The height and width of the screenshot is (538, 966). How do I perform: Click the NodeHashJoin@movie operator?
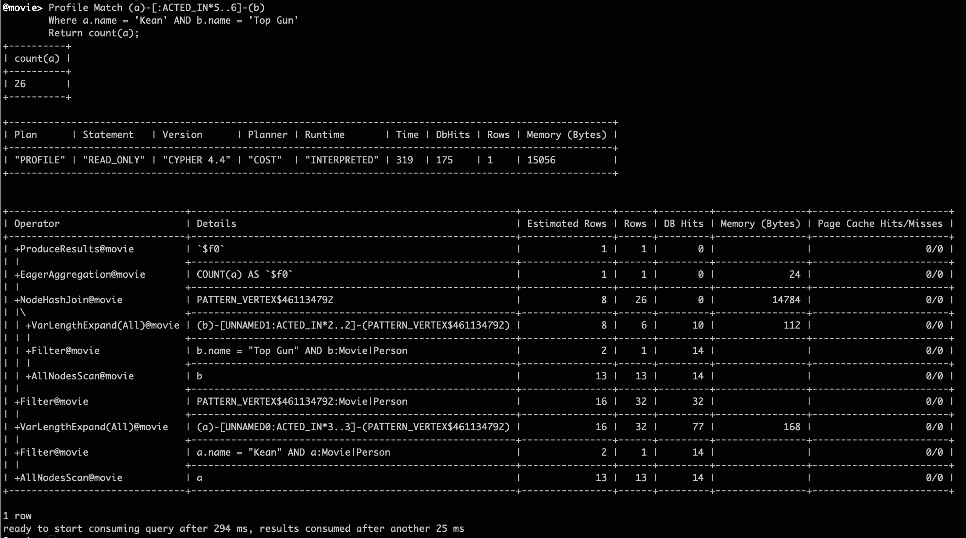pyautogui.click(x=68, y=300)
